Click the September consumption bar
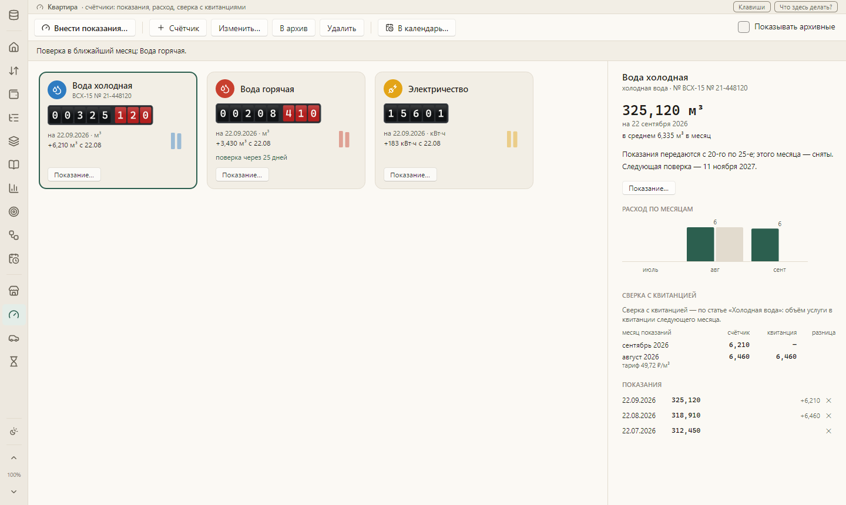 coord(765,245)
